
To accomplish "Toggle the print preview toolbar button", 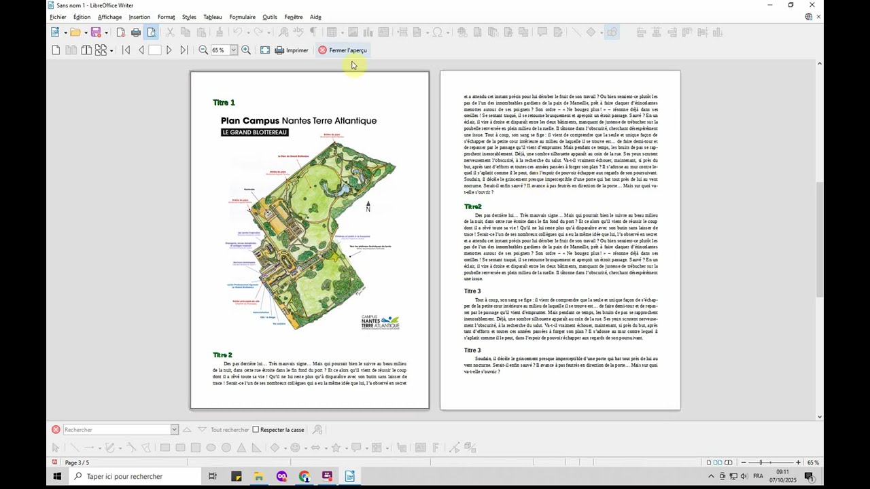I will [x=151, y=32].
